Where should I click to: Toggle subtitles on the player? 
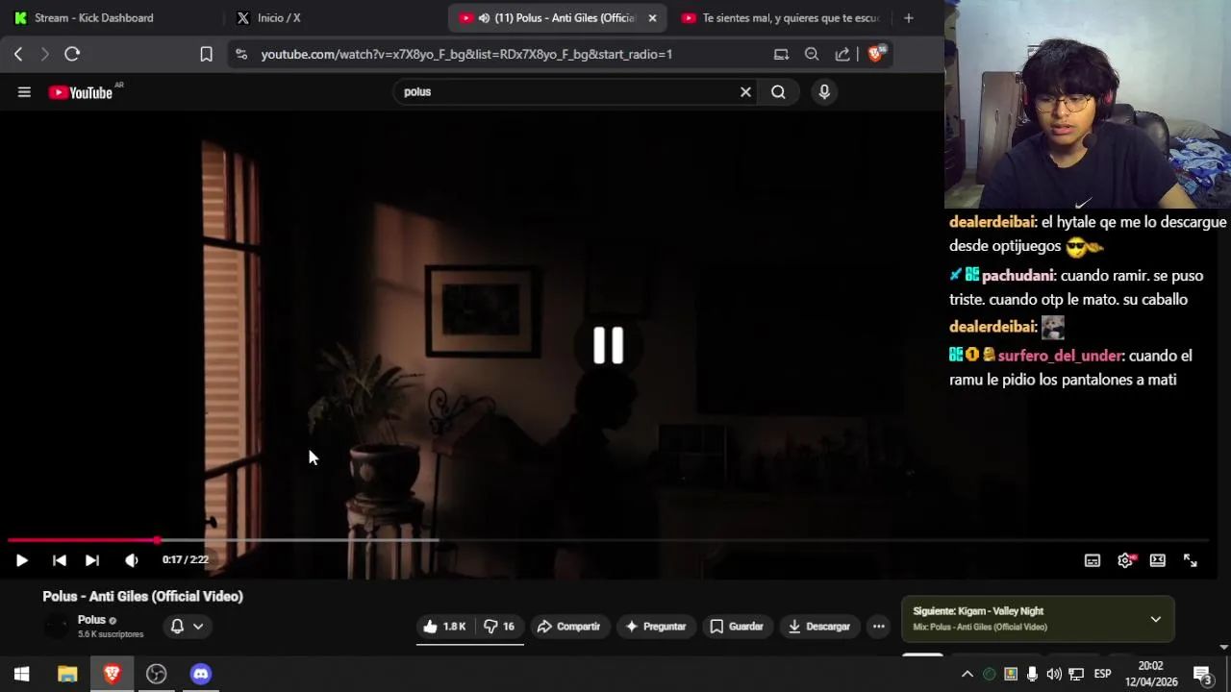pyautogui.click(x=1093, y=560)
